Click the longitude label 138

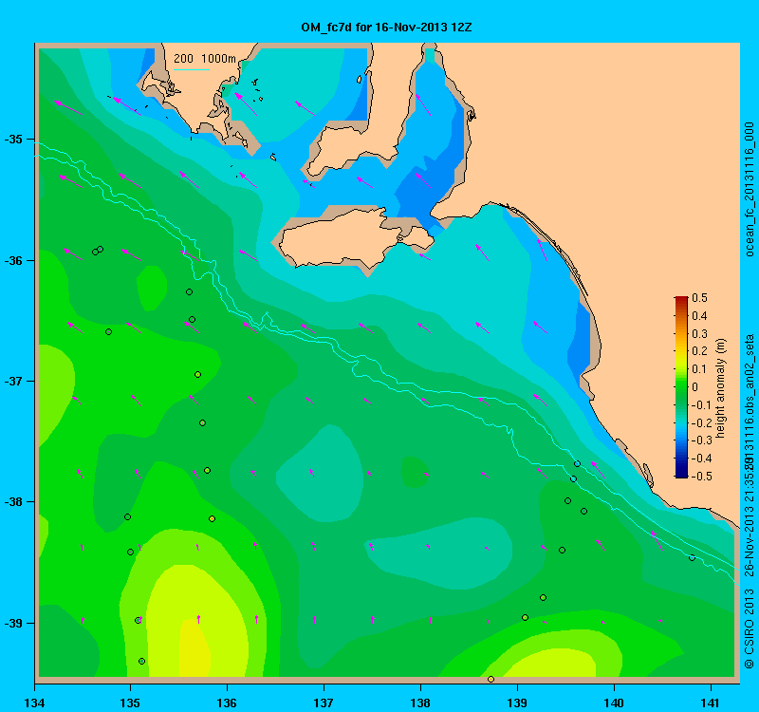pos(420,703)
